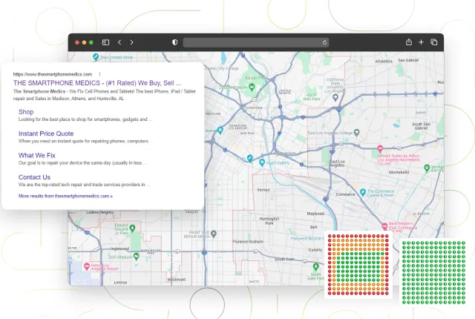Screen dimensions: 475x319
Task: Select East Los Angeles College pin
Action: [x=357, y=132]
